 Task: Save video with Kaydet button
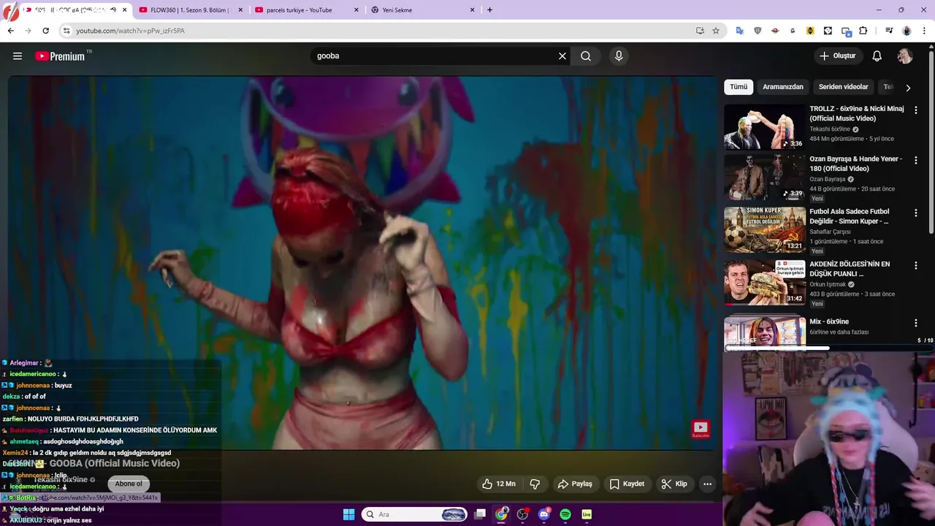click(627, 484)
